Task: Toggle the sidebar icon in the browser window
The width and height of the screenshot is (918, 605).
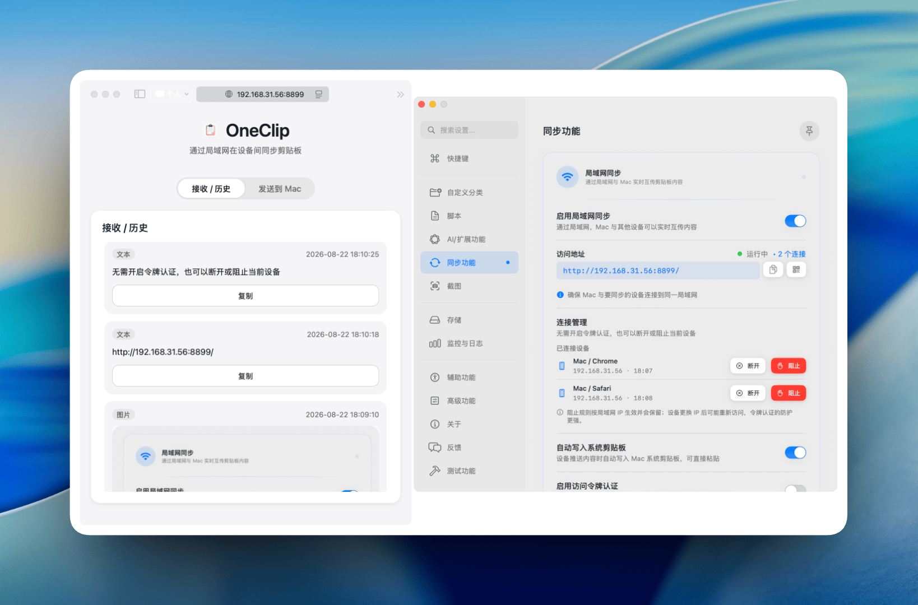Action: (x=140, y=94)
